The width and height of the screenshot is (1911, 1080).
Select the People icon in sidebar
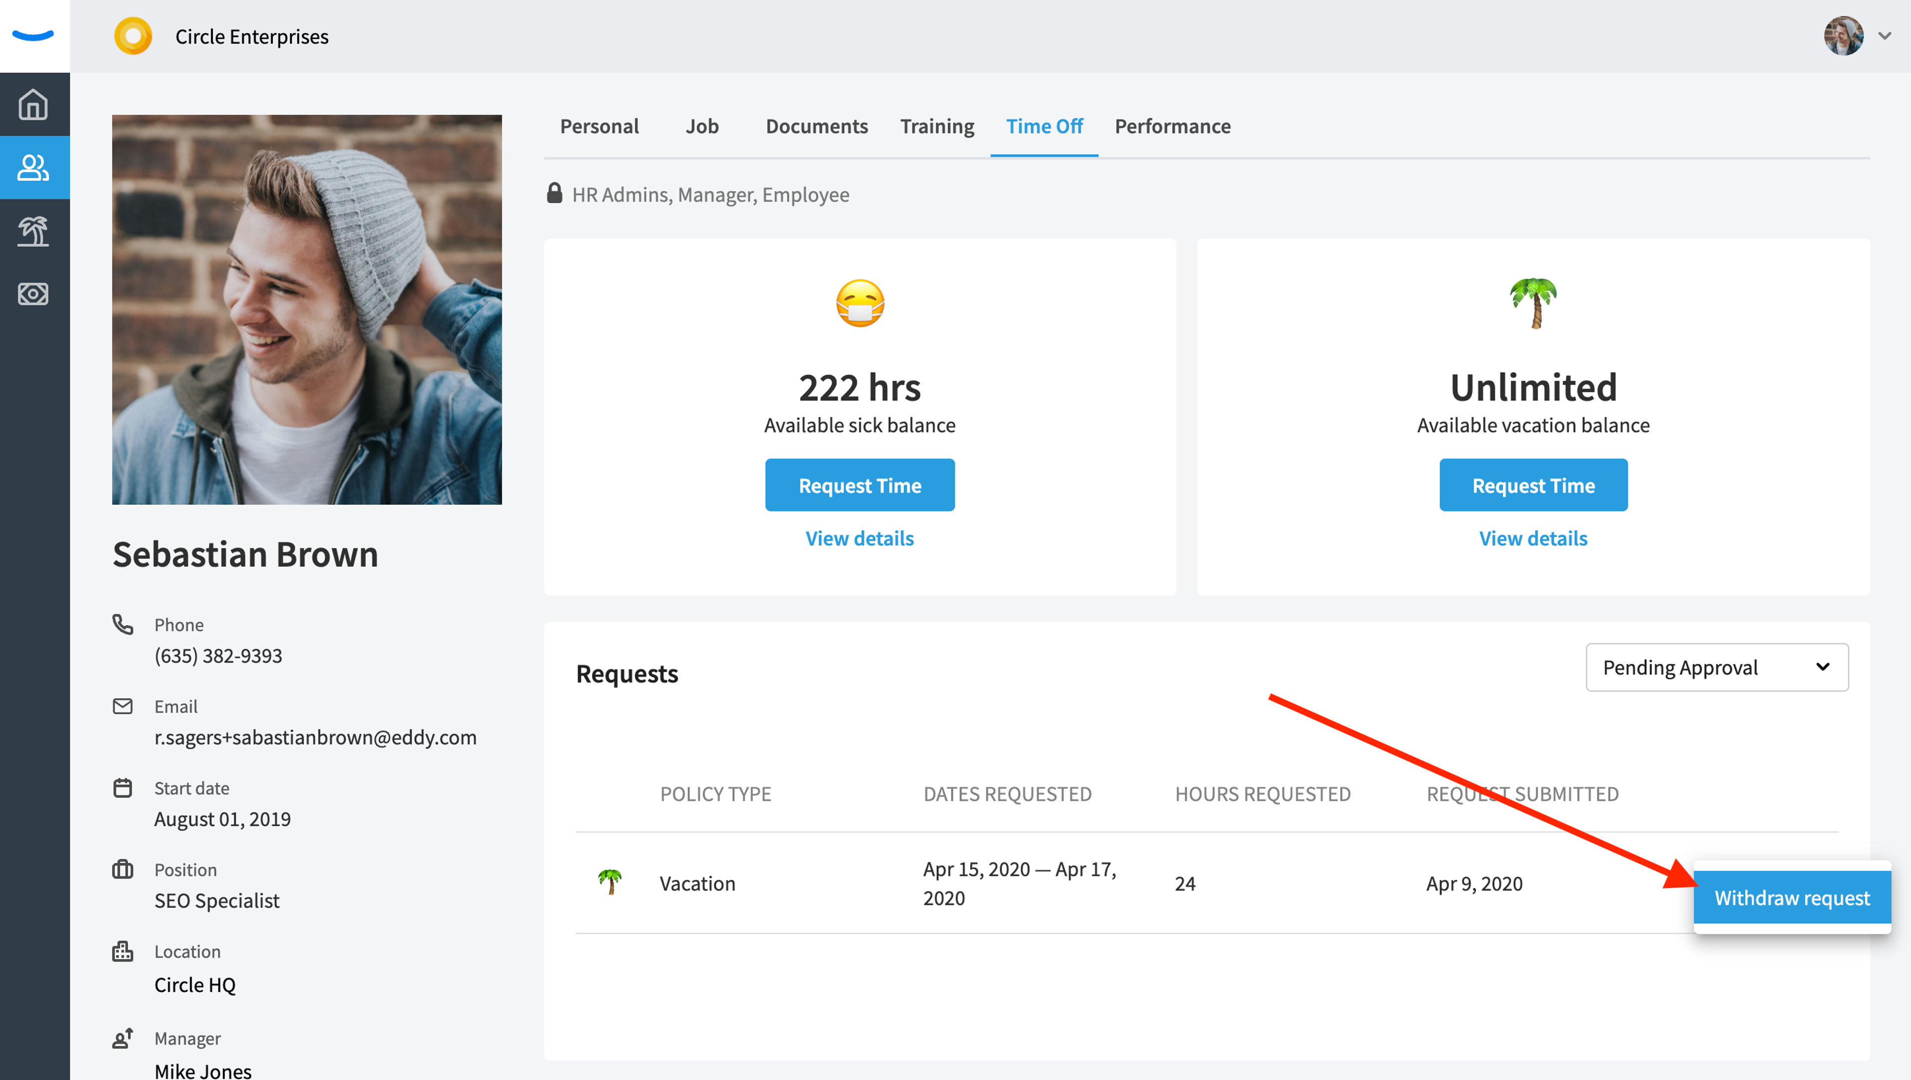click(33, 167)
